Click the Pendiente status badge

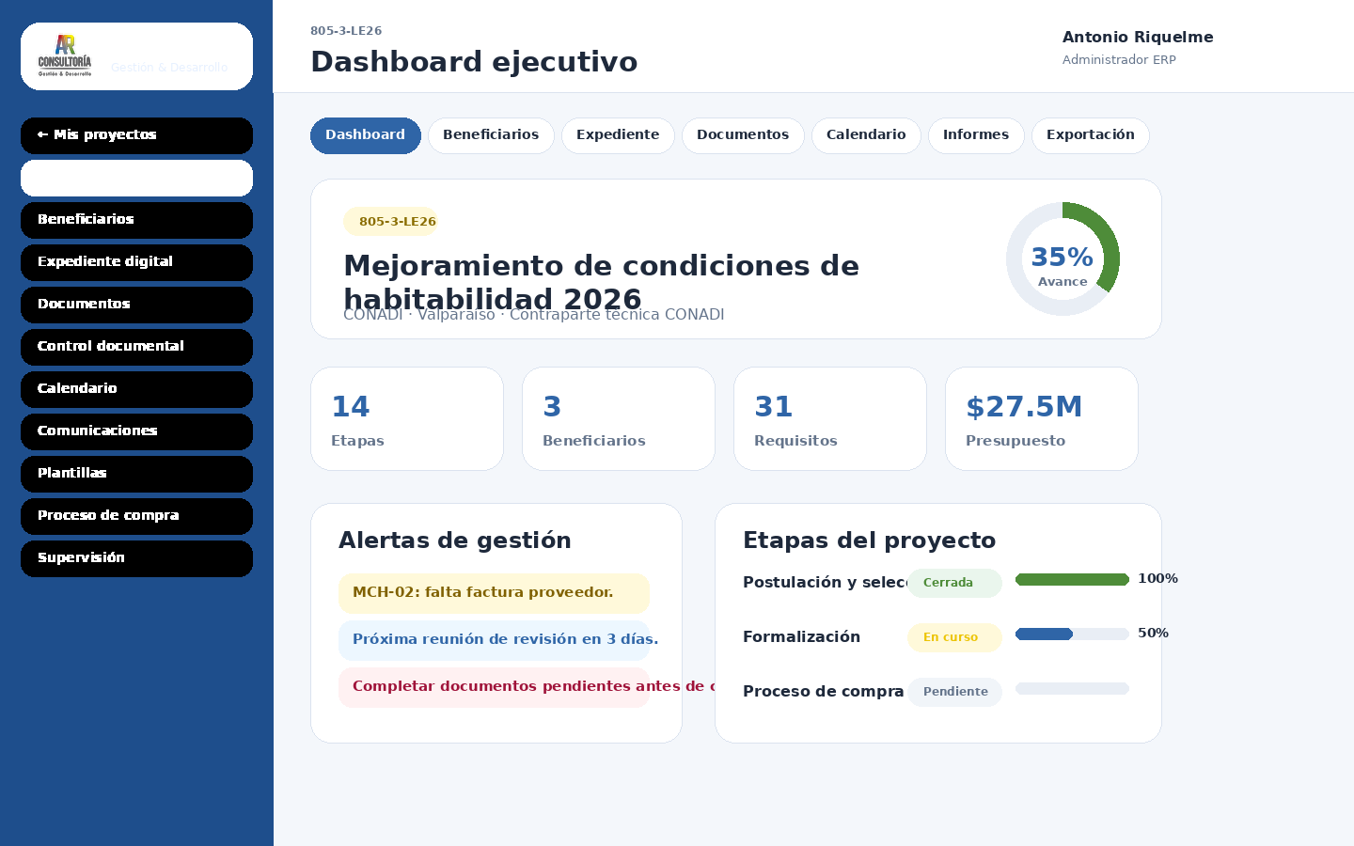point(954,692)
